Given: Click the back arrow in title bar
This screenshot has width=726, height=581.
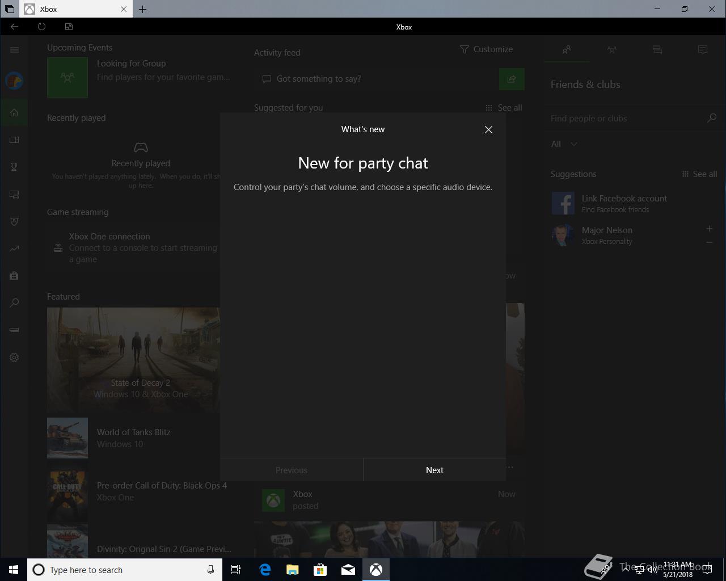Looking at the screenshot, I should (14, 27).
